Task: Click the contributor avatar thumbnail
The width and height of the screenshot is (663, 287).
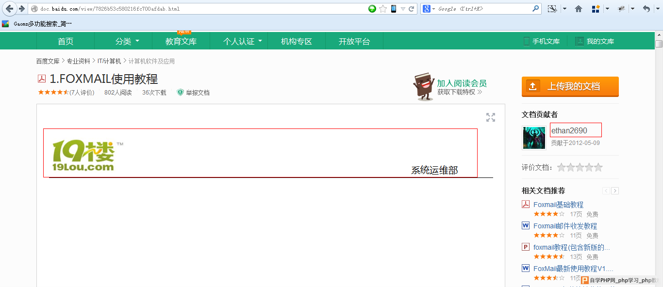Action: click(x=534, y=138)
